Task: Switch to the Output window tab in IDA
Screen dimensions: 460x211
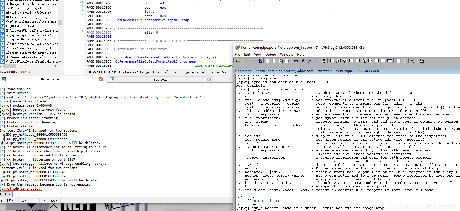Action: click(x=52, y=79)
